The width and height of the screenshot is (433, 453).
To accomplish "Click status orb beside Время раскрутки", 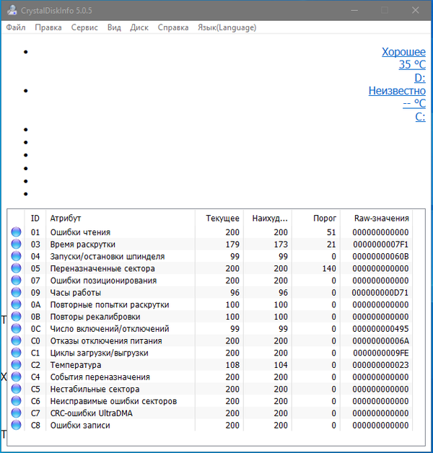I will [x=17, y=245].
